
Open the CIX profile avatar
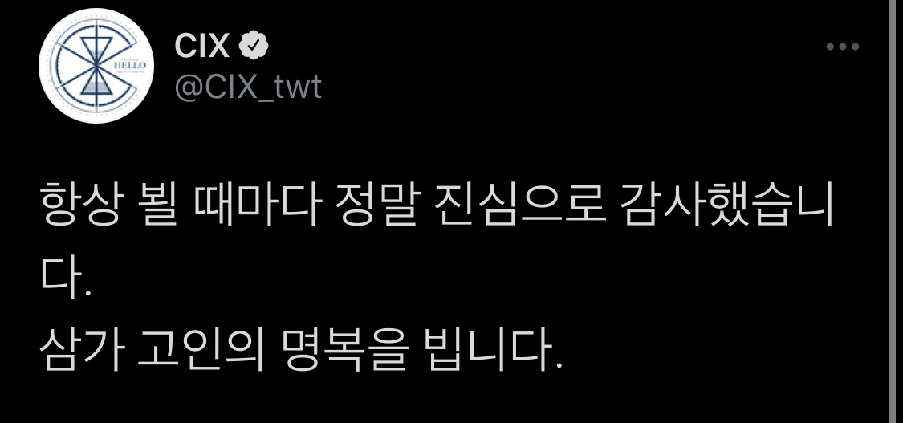(96, 66)
